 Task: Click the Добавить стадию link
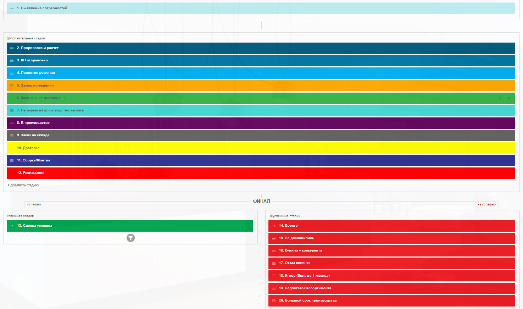pyautogui.click(x=23, y=185)
